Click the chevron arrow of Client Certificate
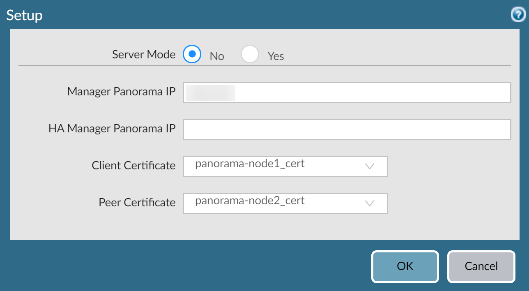 tap(370, 166)
